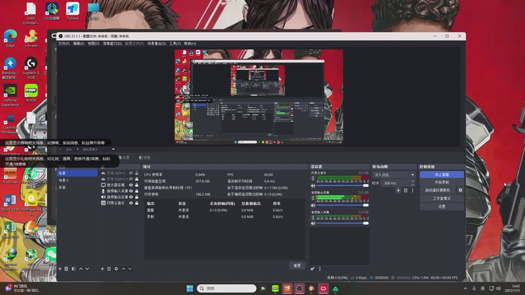Toggle lock on first 文本 (GDI+) source

pos(136,173)
